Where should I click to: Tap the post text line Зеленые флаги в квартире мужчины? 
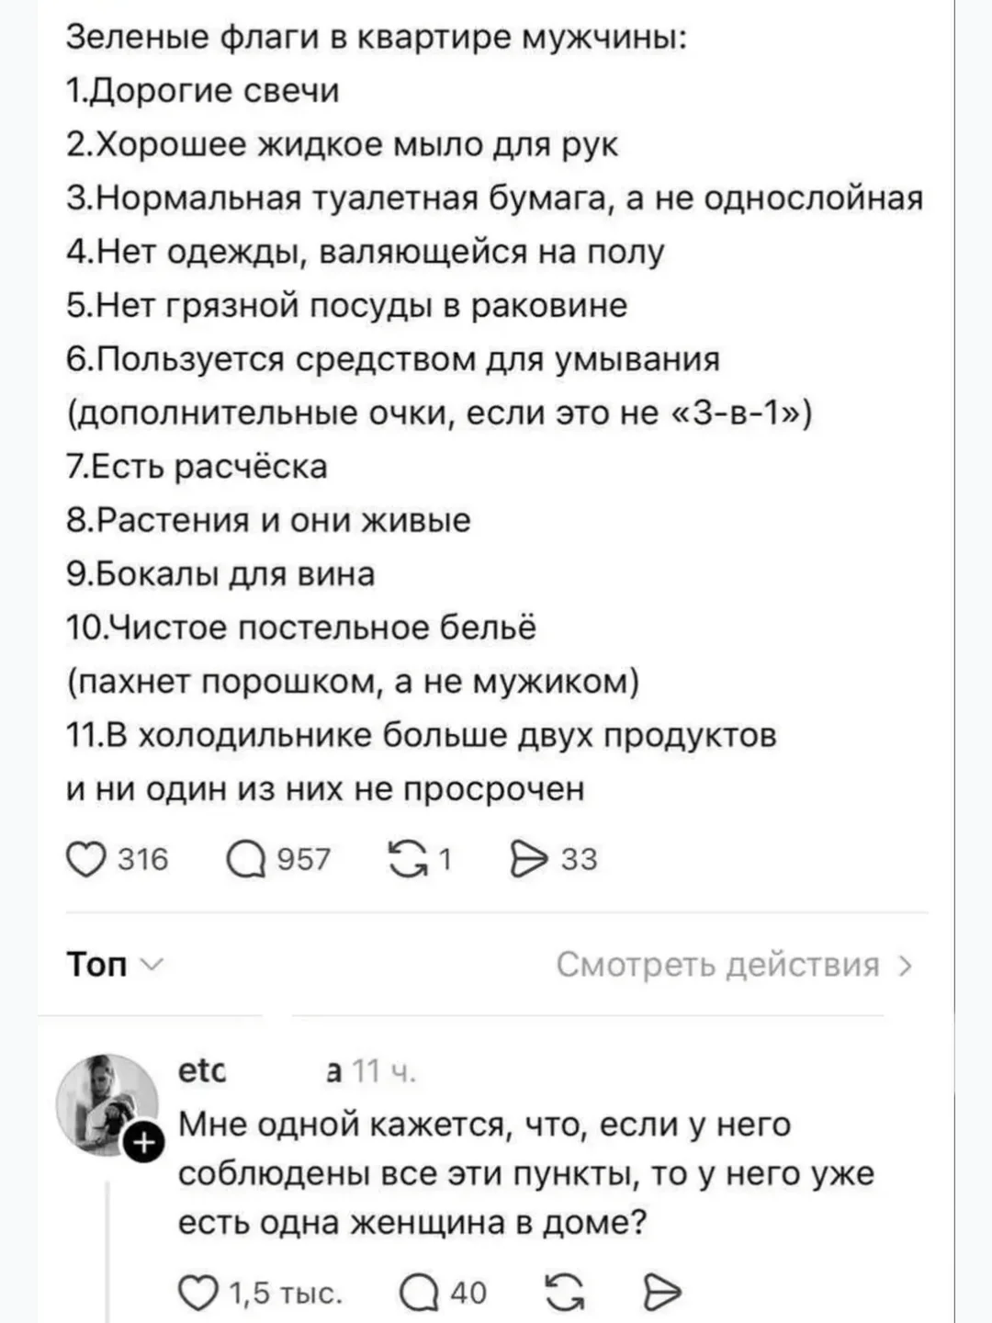tap(377, 37)
